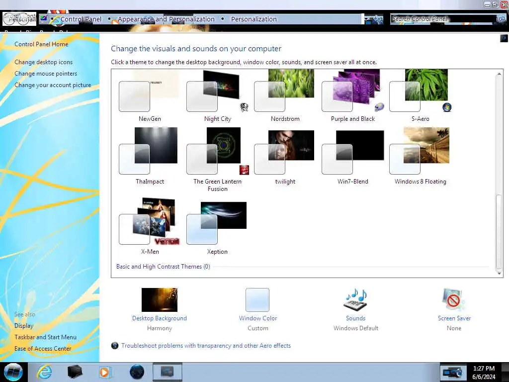Screen dimensions: 509x382
Task: Click the help icon at top right
Action: (x=504, y=39)
